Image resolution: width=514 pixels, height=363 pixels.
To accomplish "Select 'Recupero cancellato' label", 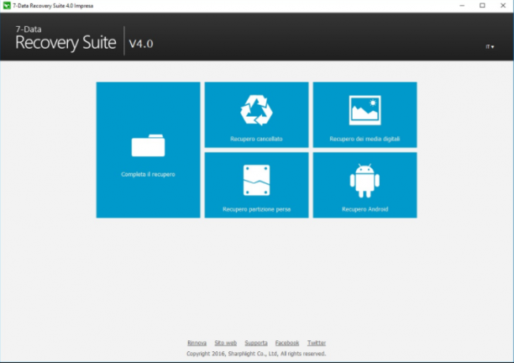I will (x=256, y=139).
